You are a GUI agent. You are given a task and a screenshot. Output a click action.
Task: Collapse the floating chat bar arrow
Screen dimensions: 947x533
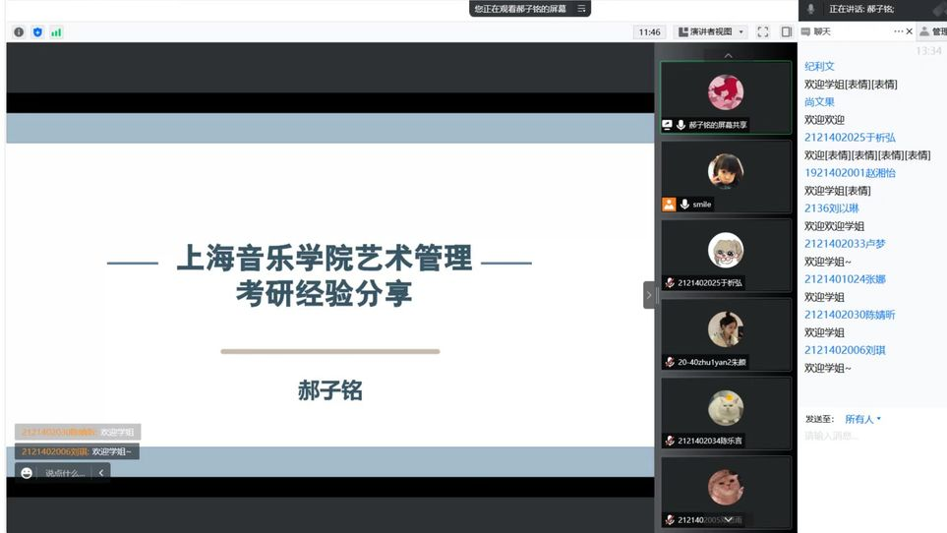click(x=100, y=473)
